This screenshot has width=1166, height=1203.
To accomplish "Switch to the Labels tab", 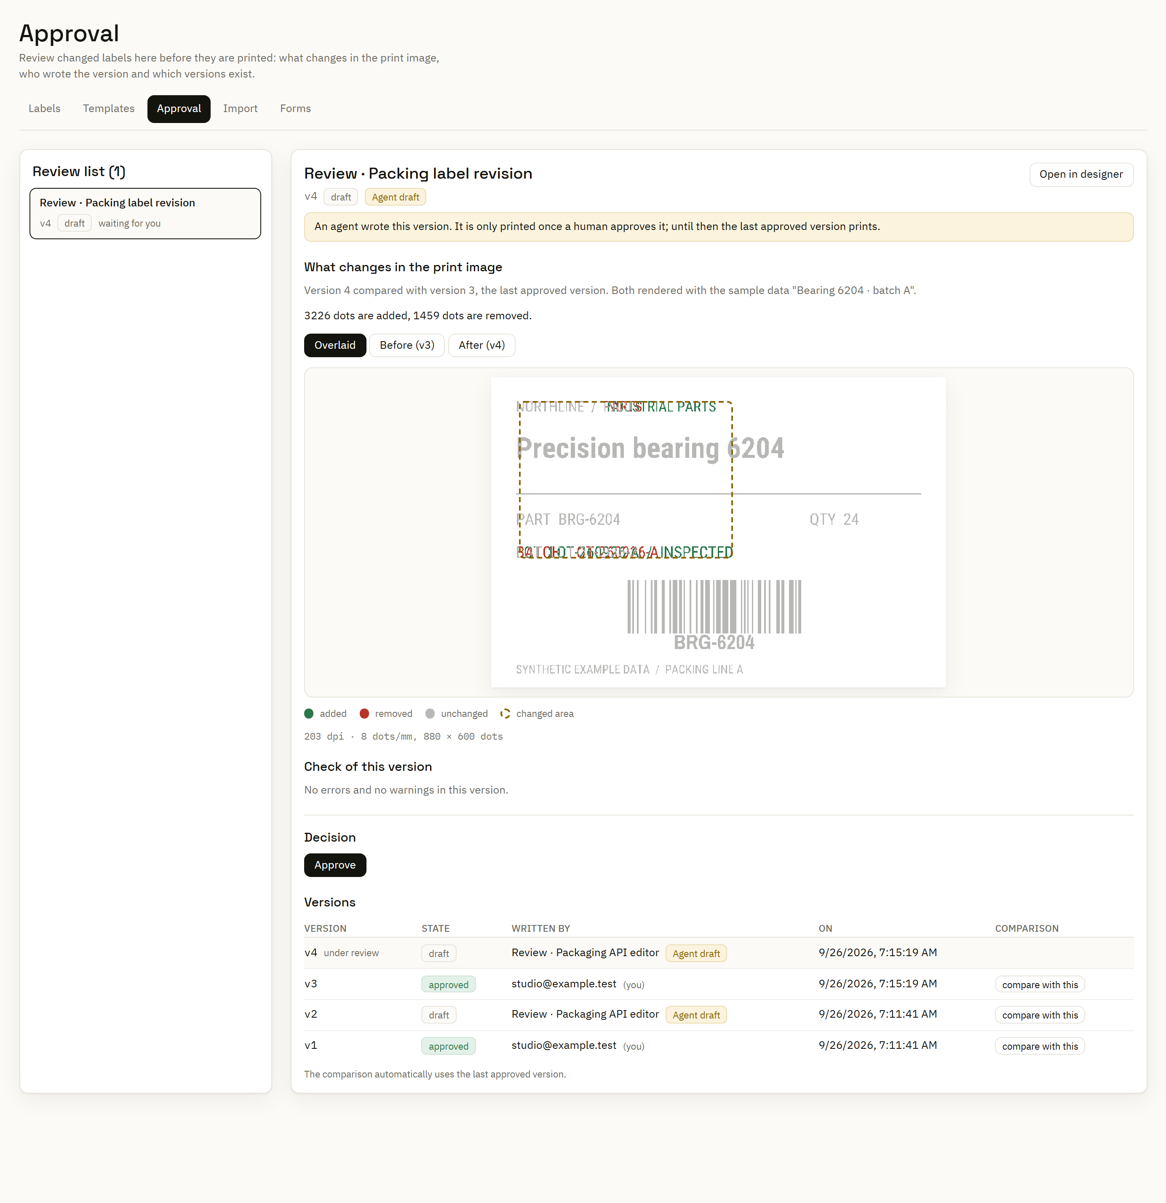I will coord(44,109).
